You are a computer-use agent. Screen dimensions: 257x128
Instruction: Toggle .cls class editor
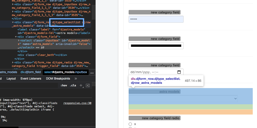73,85
